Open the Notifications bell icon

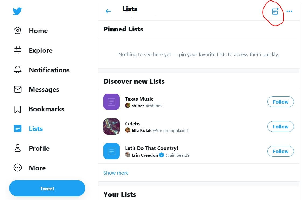click(17, 70)
